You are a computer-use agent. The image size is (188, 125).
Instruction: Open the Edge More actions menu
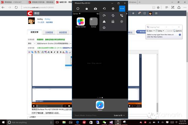coord(185,7)
